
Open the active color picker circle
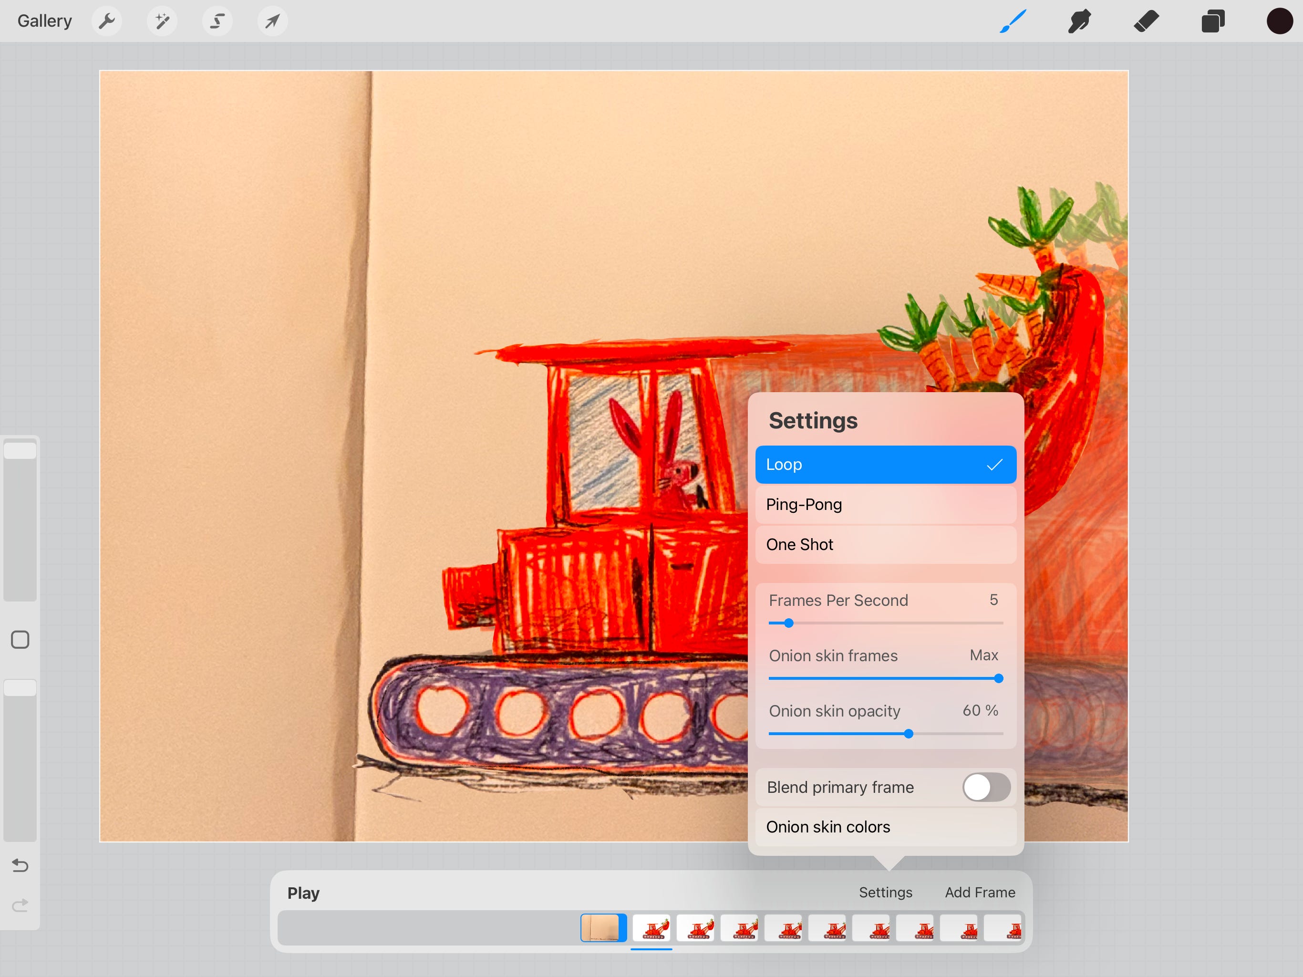pos(1279,21)
